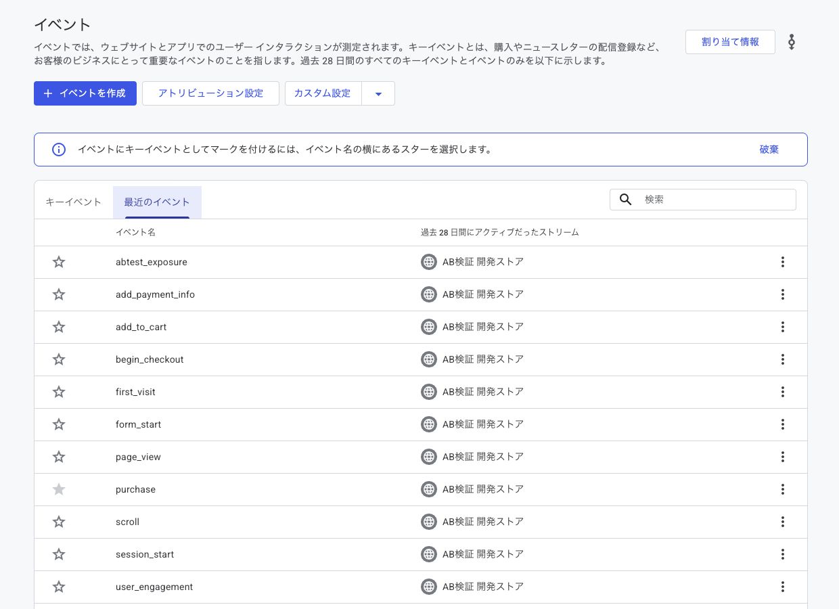Click the first_visit event name
This screenshot has width=839, height=609.
[x=135, y=392]
